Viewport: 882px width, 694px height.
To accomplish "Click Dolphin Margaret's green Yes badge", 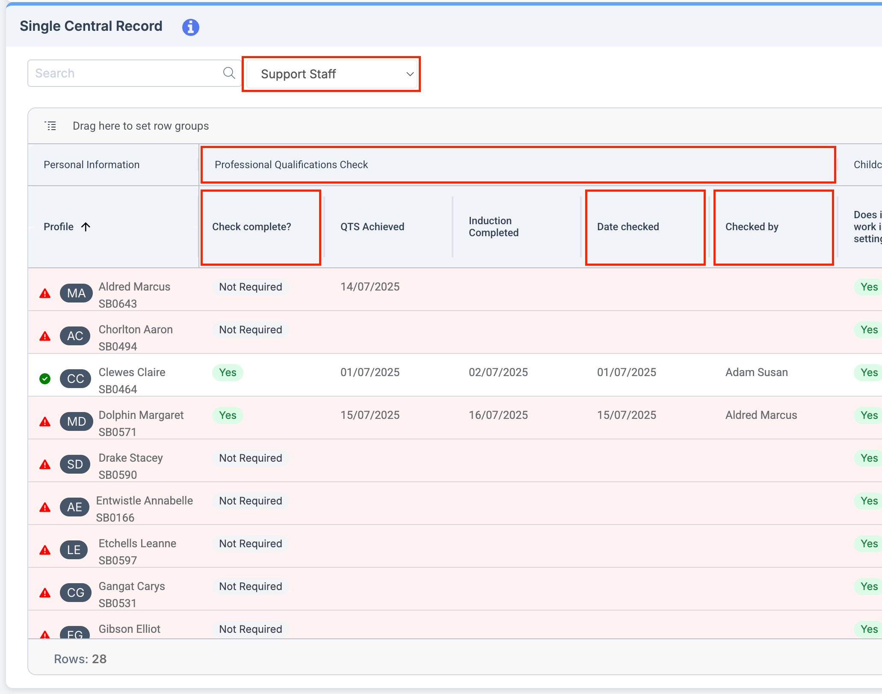I will point(228,415).
